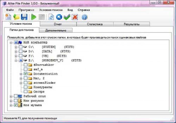
Task: Click the blue arrow circle icon
Action: [59, 17]
